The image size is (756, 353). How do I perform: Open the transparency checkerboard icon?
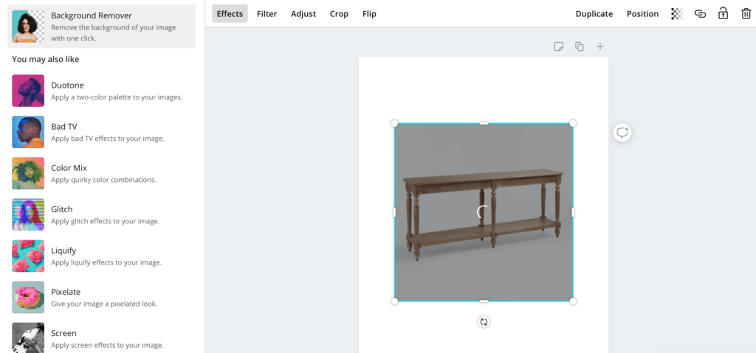click(677, 14)
